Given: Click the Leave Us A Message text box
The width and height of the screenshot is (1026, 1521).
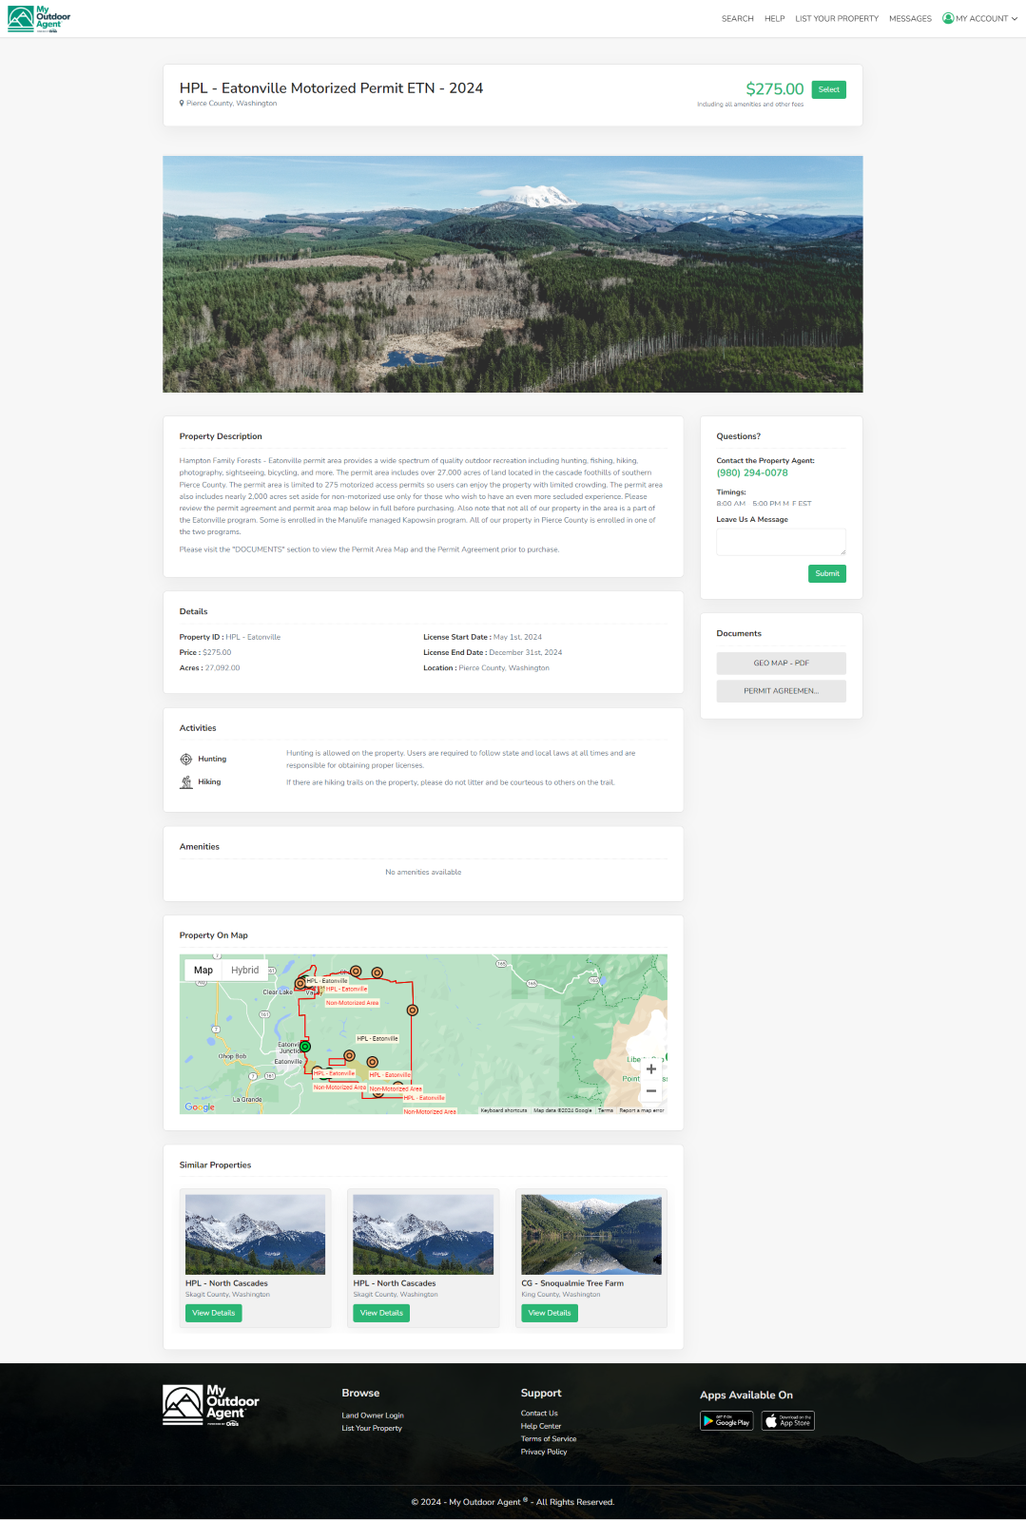Looking at the screenshot, I should tap(781, 542).
